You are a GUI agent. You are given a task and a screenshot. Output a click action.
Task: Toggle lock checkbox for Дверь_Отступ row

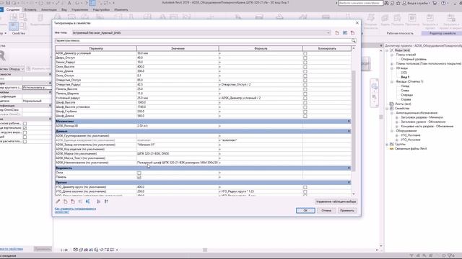click(x=305, y=58)
